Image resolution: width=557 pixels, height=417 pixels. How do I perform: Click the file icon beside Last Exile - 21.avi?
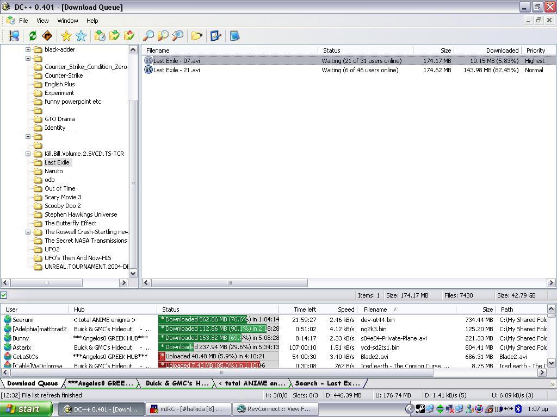coord(148,70)
